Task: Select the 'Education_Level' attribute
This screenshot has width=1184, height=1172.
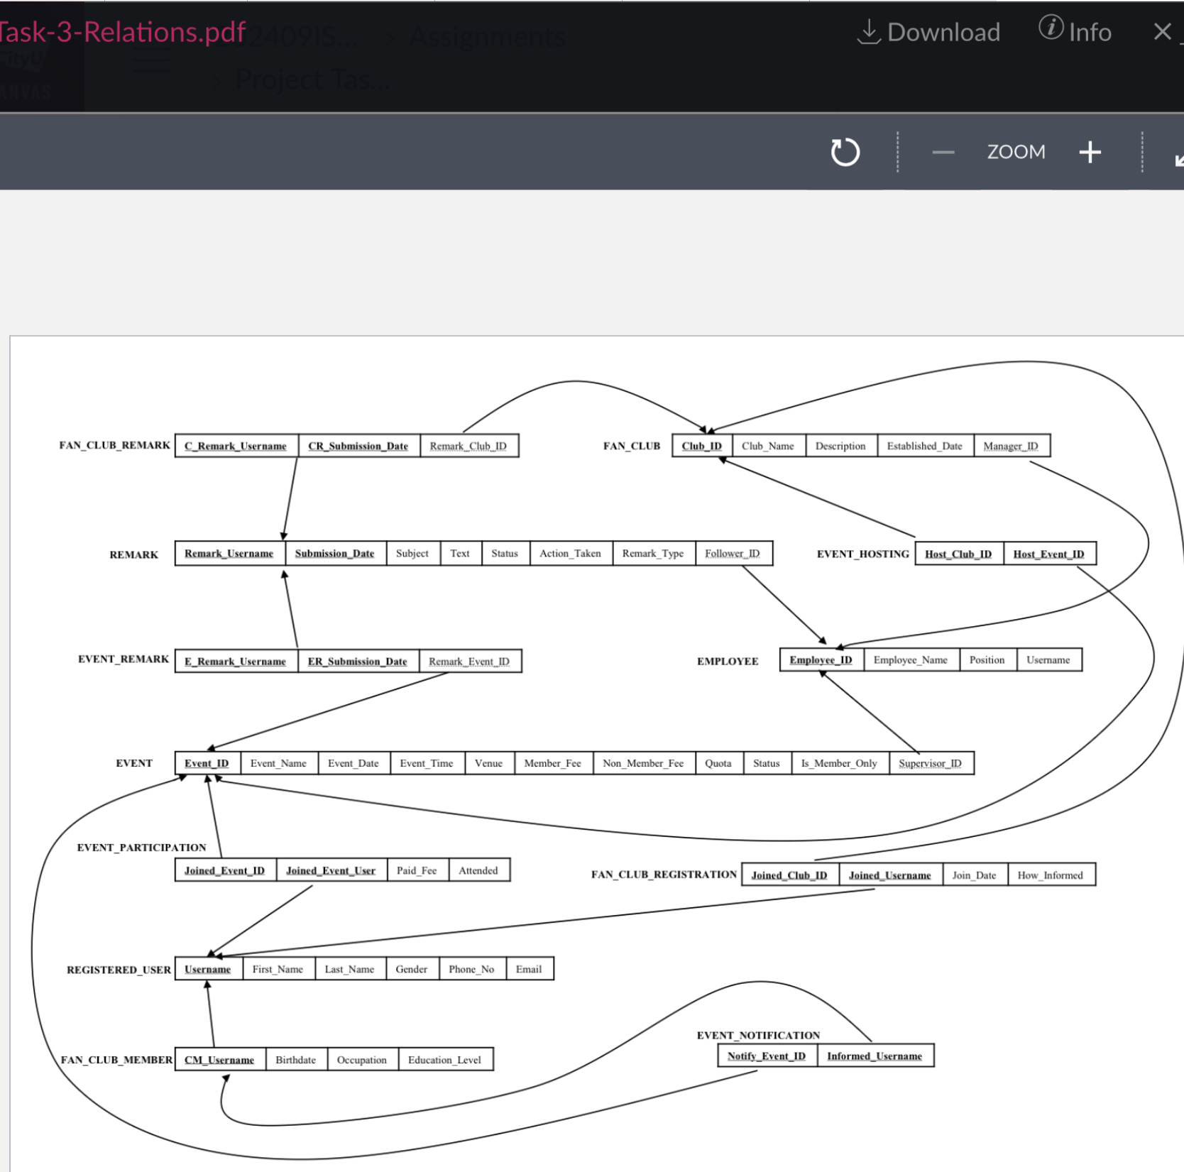Action: (x=445, y=1060)
